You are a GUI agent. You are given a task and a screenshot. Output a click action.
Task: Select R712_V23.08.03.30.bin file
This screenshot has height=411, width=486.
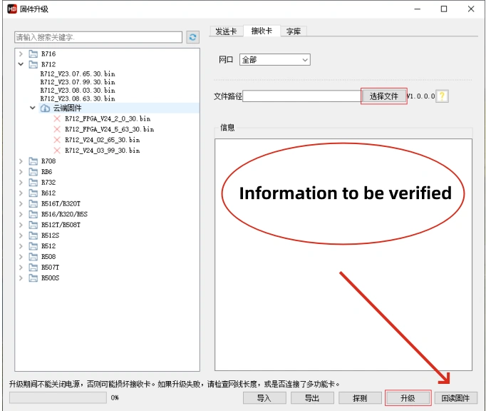coord(78,91)
